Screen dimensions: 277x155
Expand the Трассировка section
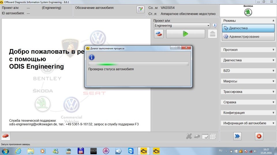pyautogui.click(x=248, y=92)
